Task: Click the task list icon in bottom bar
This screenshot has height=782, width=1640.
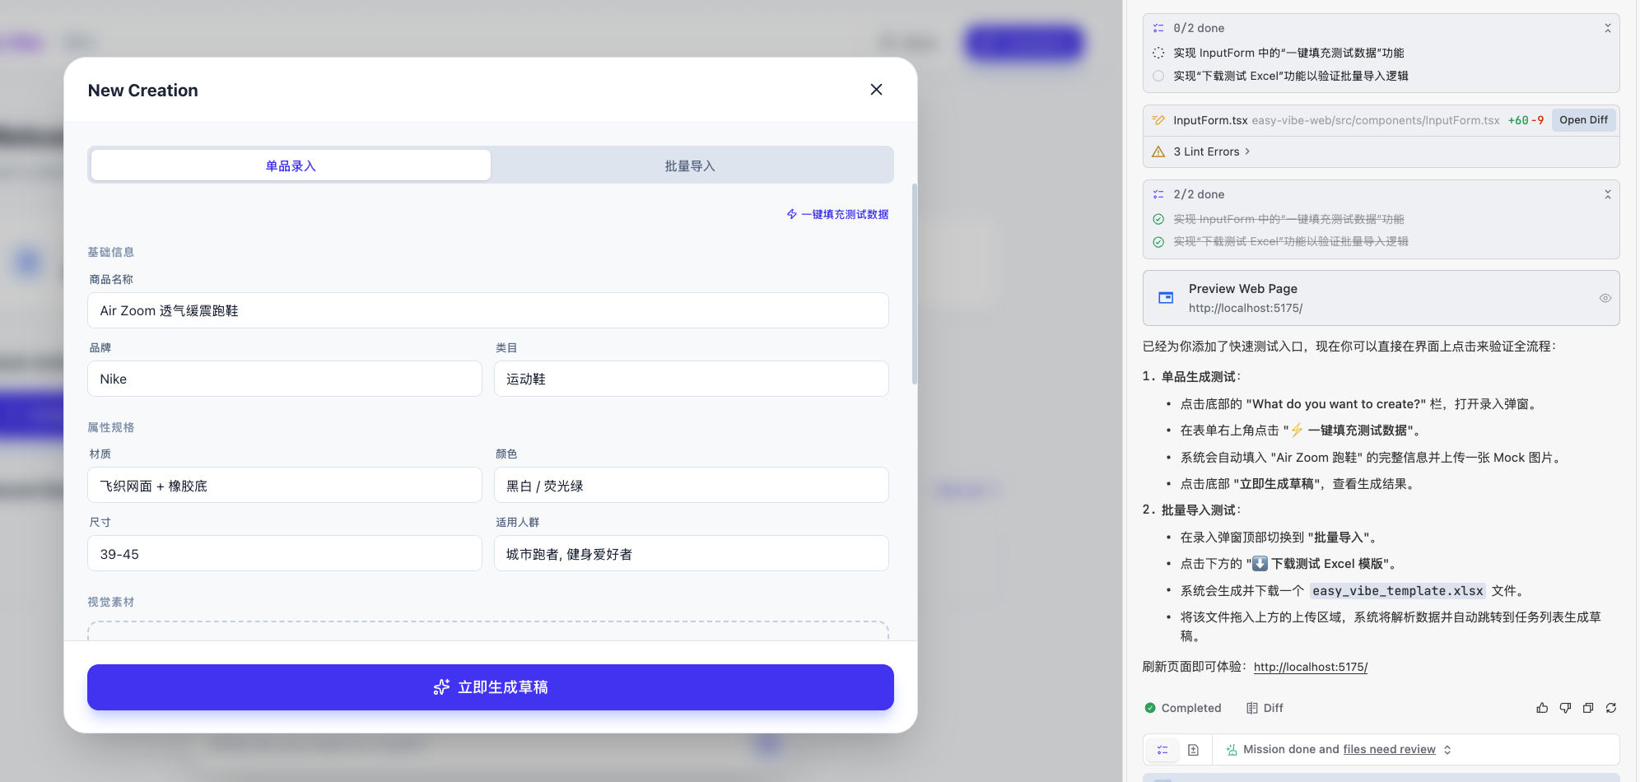Action: 1162,750
